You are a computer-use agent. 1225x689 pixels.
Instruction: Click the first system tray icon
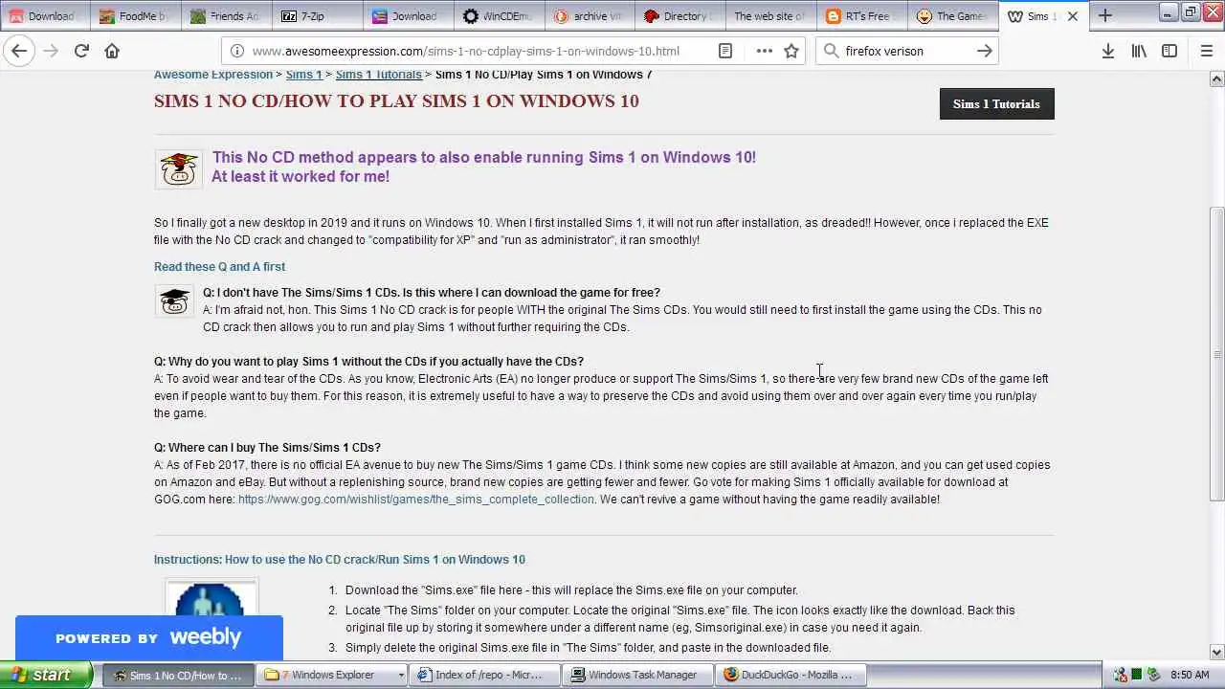pos(1120,675)
